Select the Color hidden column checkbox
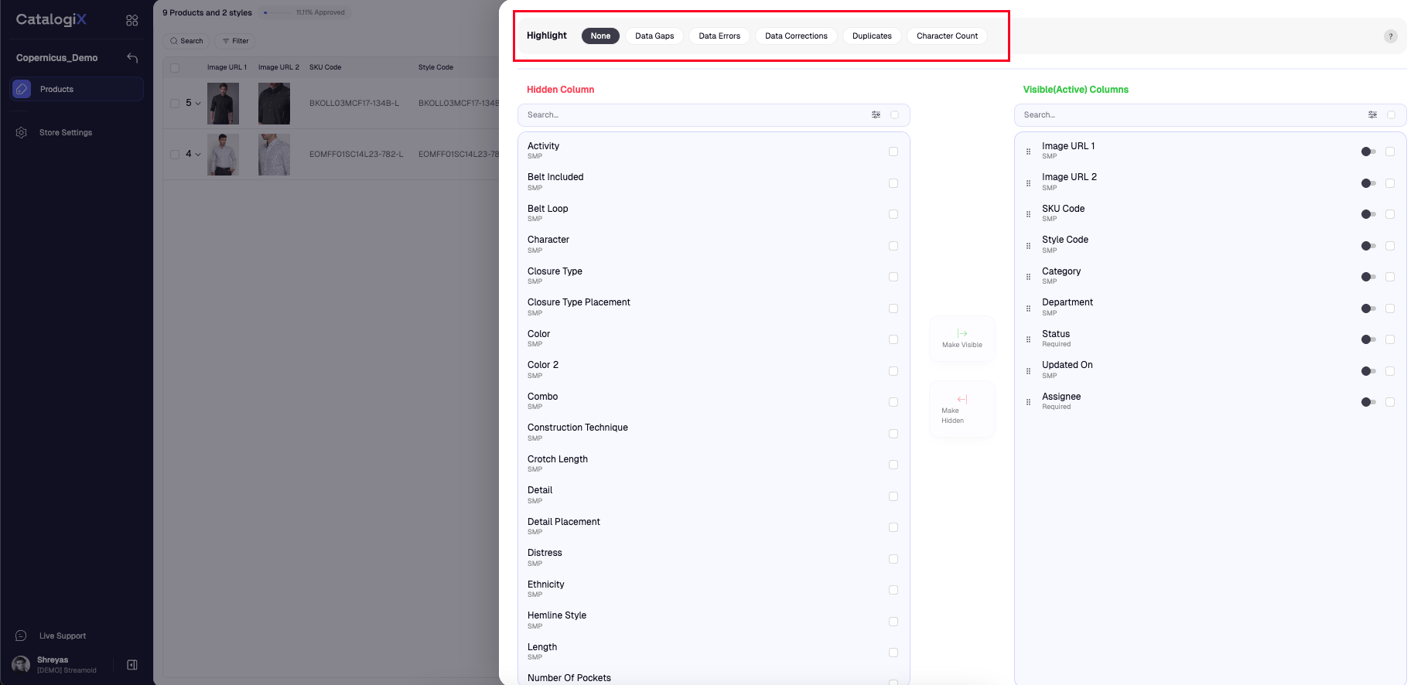This screenshot has width=1421, height=685. click(893, 339)
